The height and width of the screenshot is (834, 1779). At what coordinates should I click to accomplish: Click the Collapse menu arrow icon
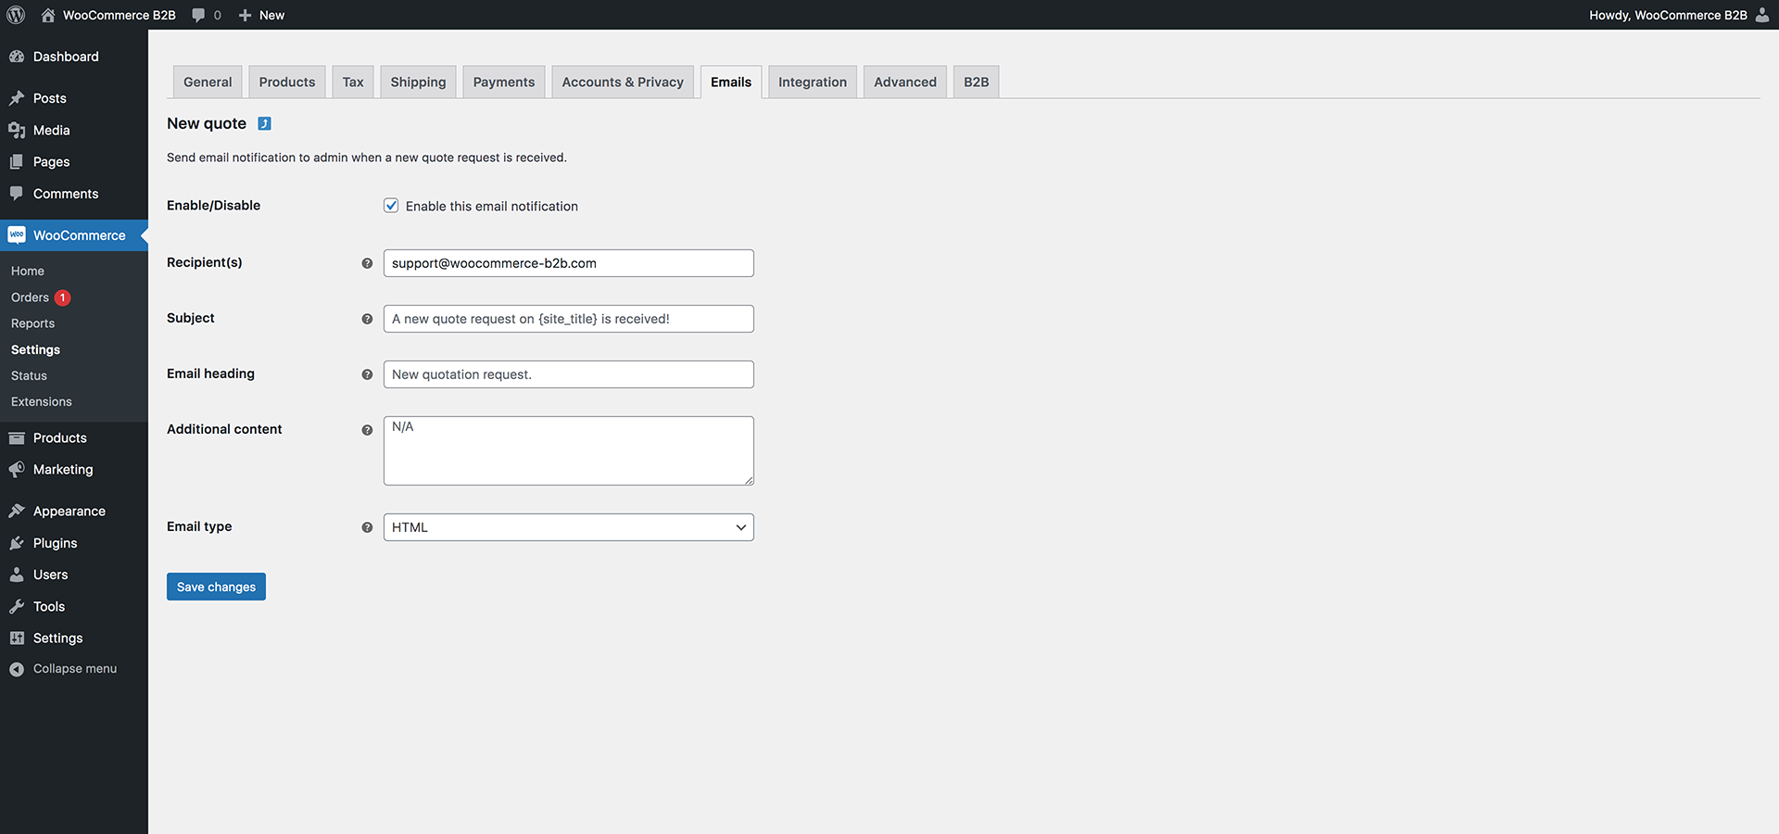point(17,669)
